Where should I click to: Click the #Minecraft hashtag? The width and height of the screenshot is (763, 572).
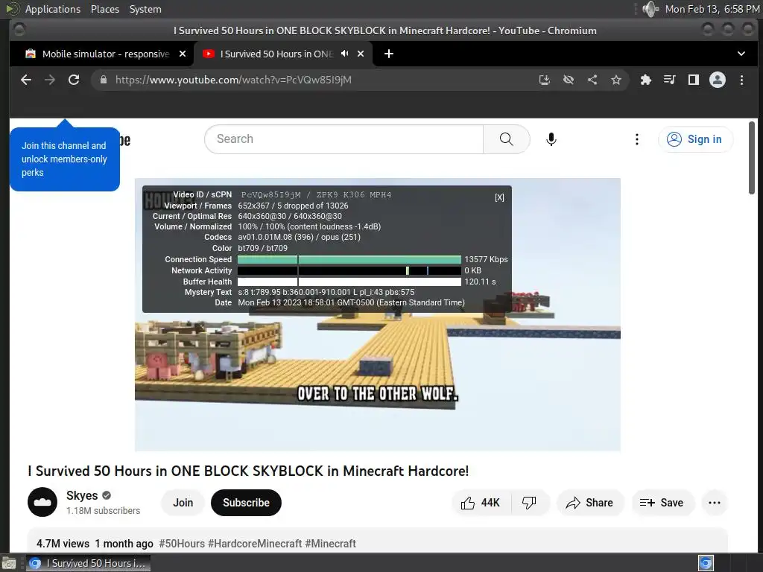(x=330, y=543)
